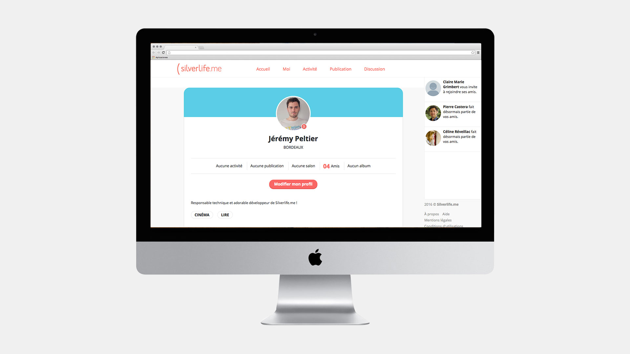Viewport: 630px width, 354px height.
Task: Select the Discussion menu tab
Action: (374, 69)
